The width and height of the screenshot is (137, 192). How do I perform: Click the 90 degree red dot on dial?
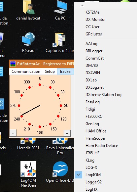pos(61,106)
